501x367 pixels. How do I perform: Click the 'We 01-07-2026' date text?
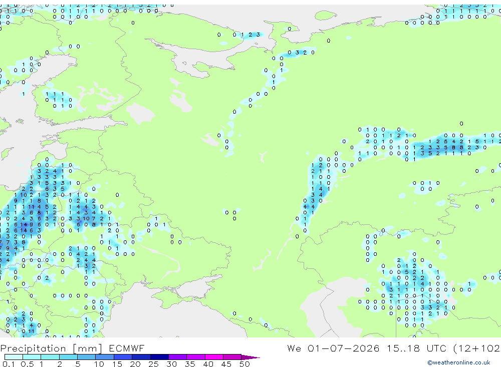(x=333, y=348)
